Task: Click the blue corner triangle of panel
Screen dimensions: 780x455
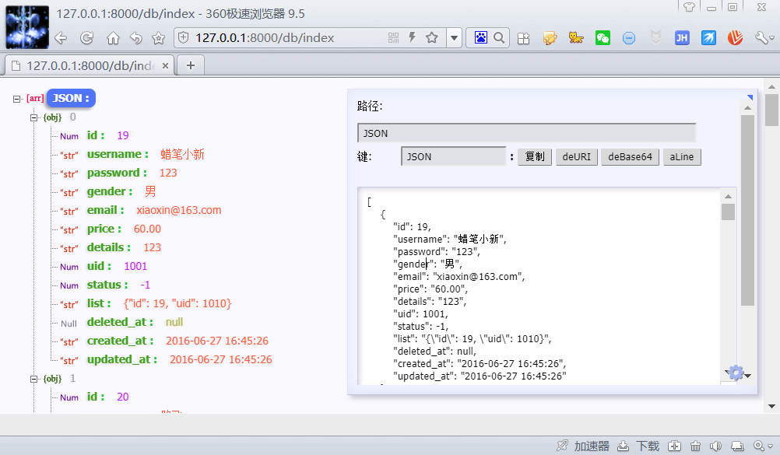Action: coord(750,97)
